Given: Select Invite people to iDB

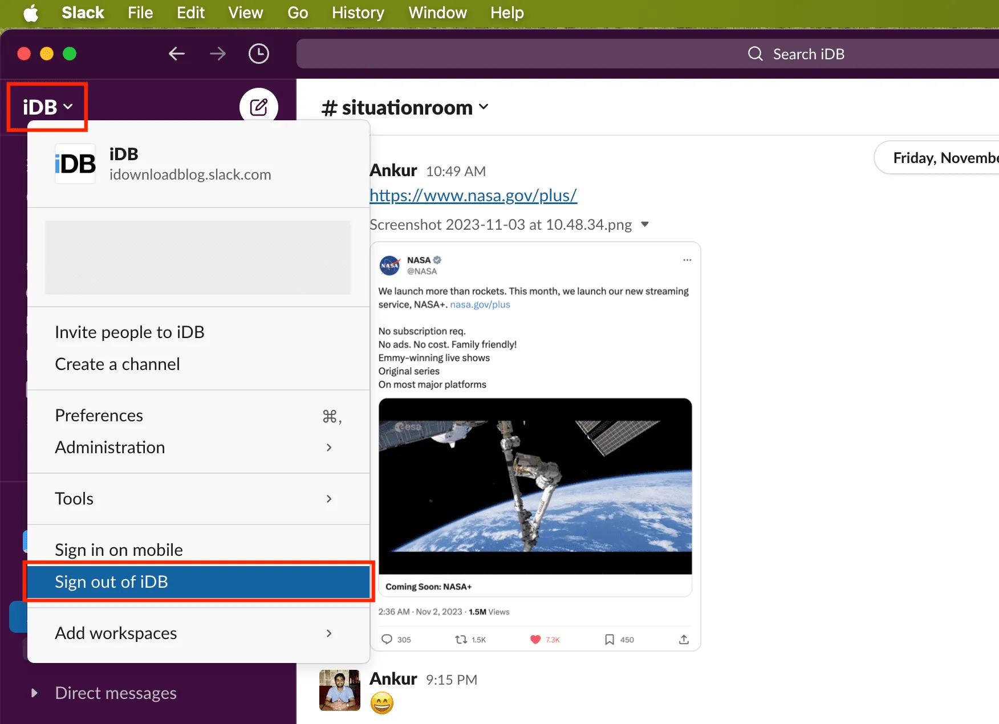Looking at the screenshot, I should pyautogui.click(x=198, y=332).
